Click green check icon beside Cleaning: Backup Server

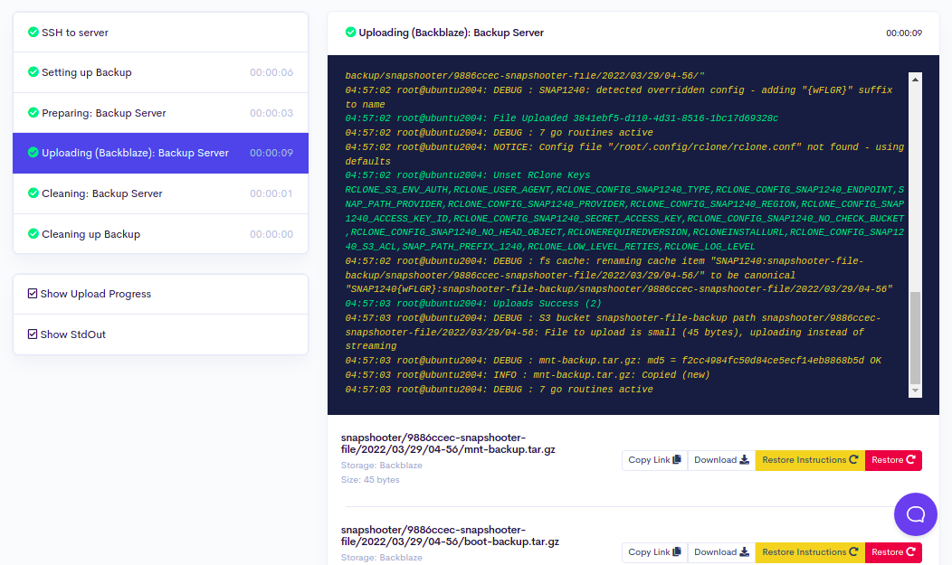(x=33, y=193)
